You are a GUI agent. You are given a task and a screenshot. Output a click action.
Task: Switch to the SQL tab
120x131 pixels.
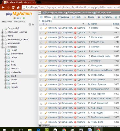[76, 17]
